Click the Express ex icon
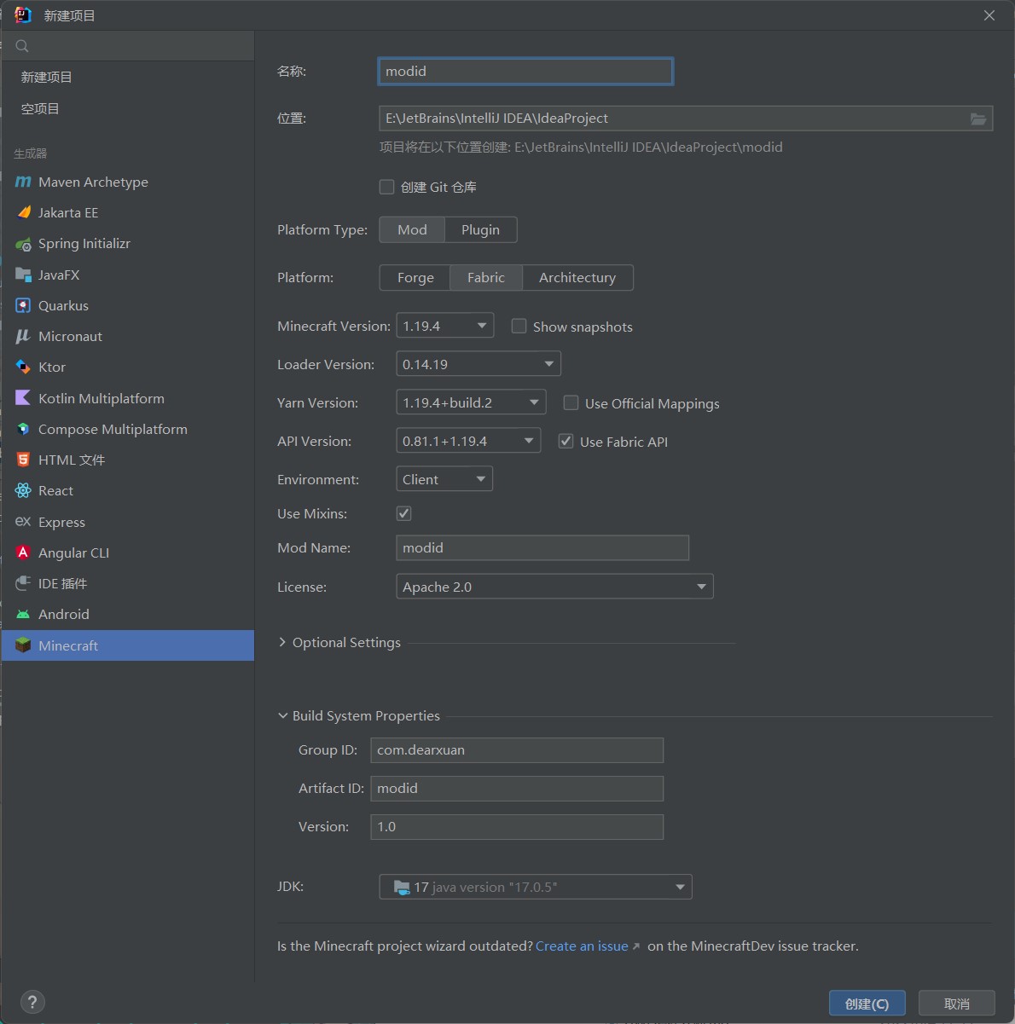 pyautogui.click(x=23, y=521)
